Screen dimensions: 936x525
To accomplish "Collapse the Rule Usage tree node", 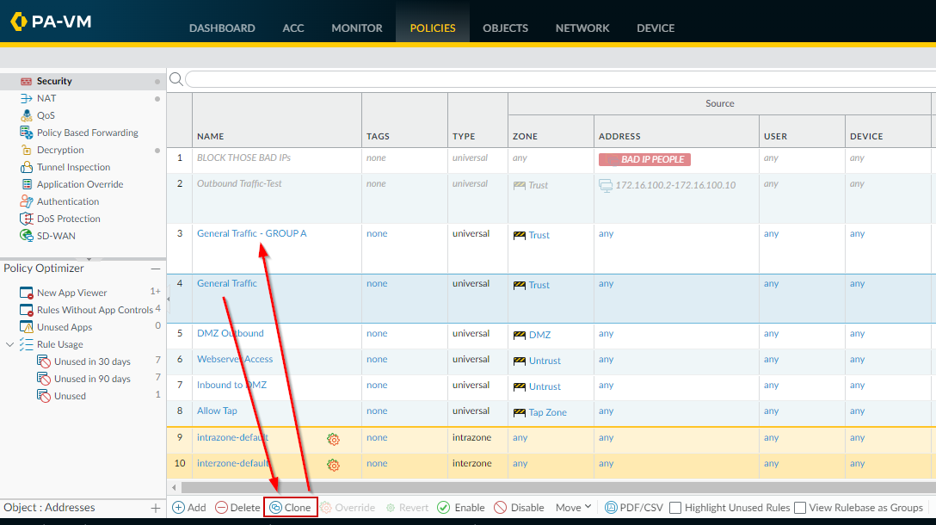I will tap(10, 344).
